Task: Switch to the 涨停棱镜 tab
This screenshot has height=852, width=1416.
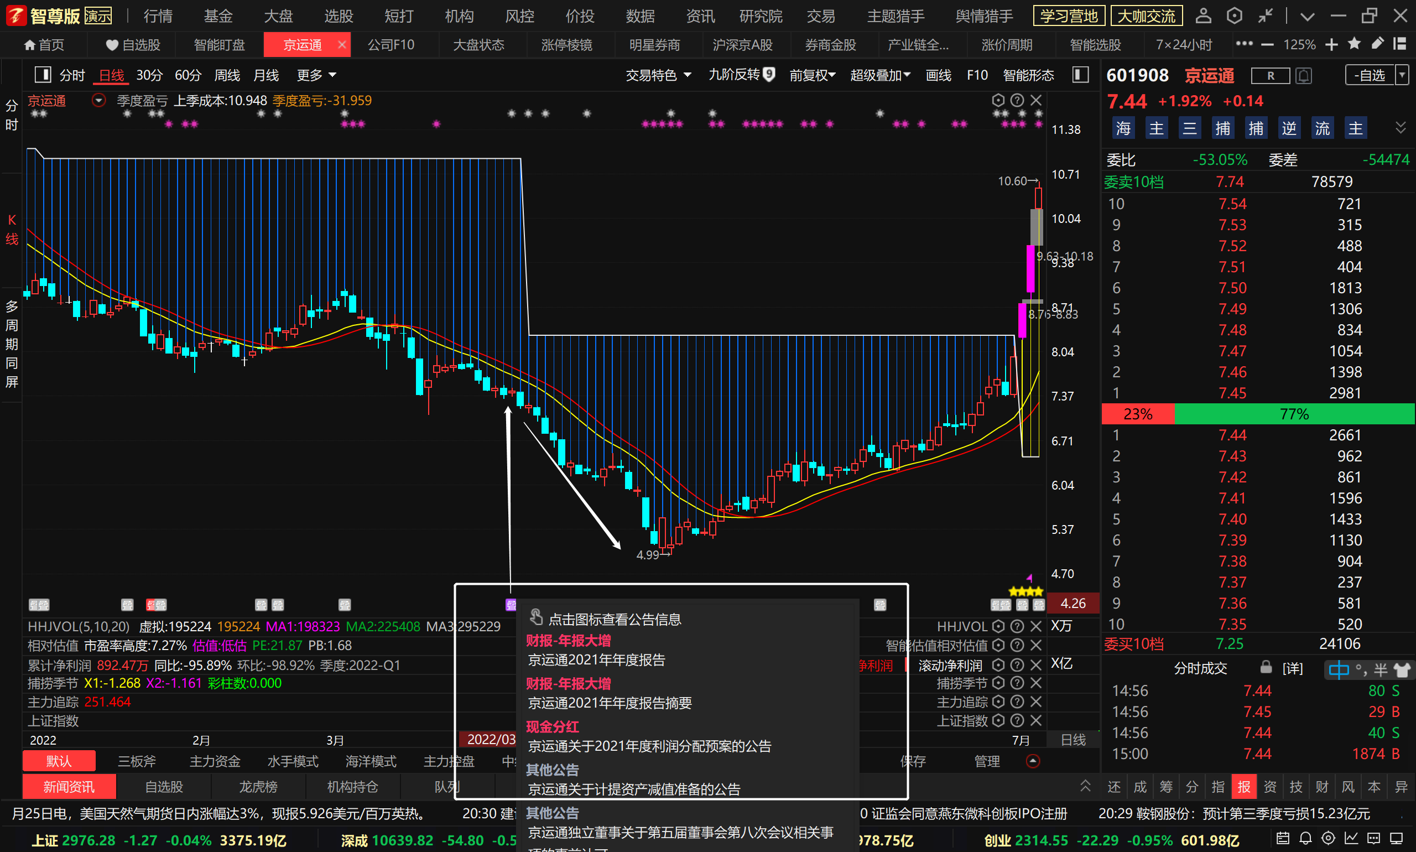Action: click(x=566, y=45)
